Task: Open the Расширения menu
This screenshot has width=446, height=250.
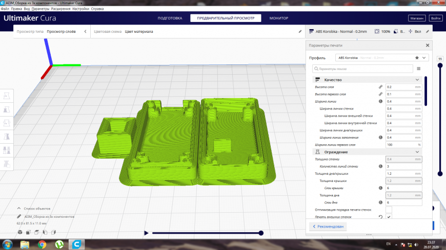Action: click(x=60, y=9)
